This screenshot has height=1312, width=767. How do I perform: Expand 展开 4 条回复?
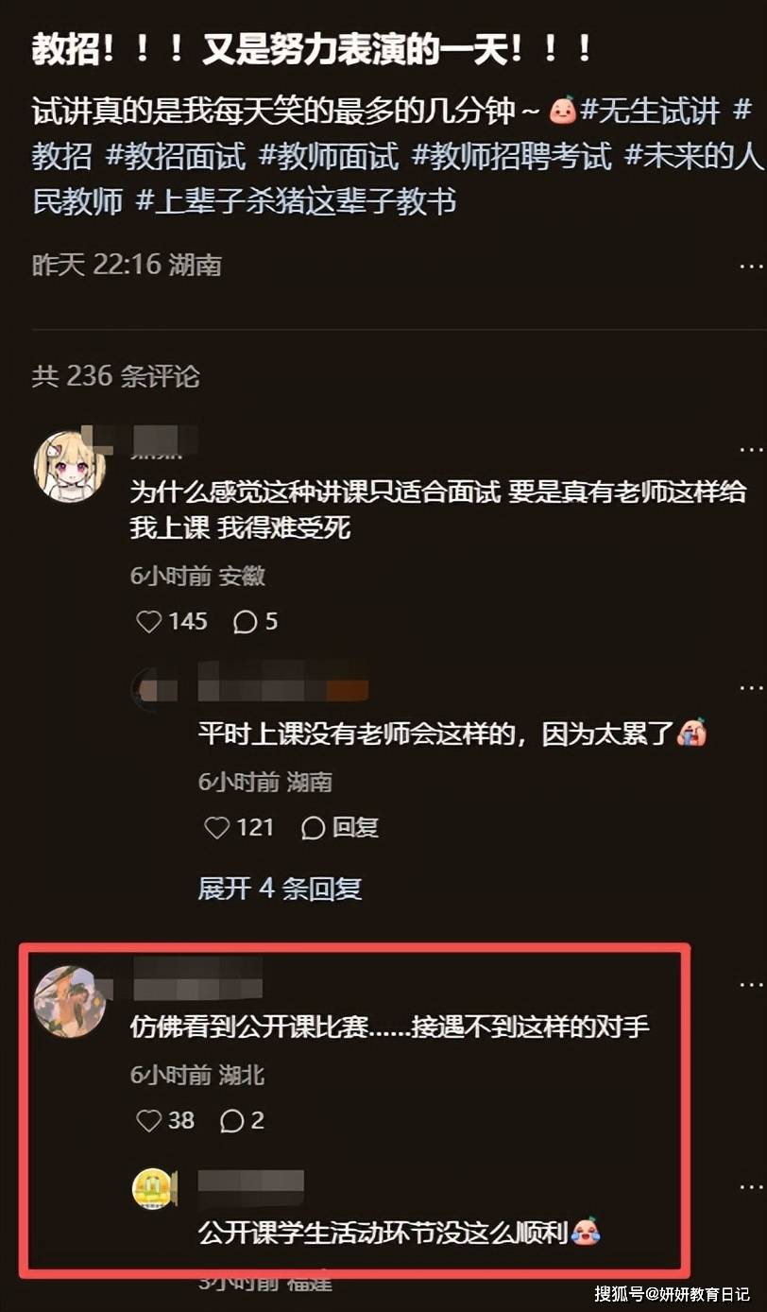(280, 889)
